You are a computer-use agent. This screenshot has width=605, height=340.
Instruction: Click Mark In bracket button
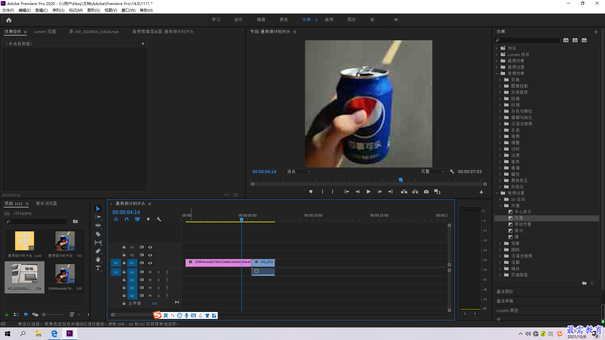click(x=322, y=192)
